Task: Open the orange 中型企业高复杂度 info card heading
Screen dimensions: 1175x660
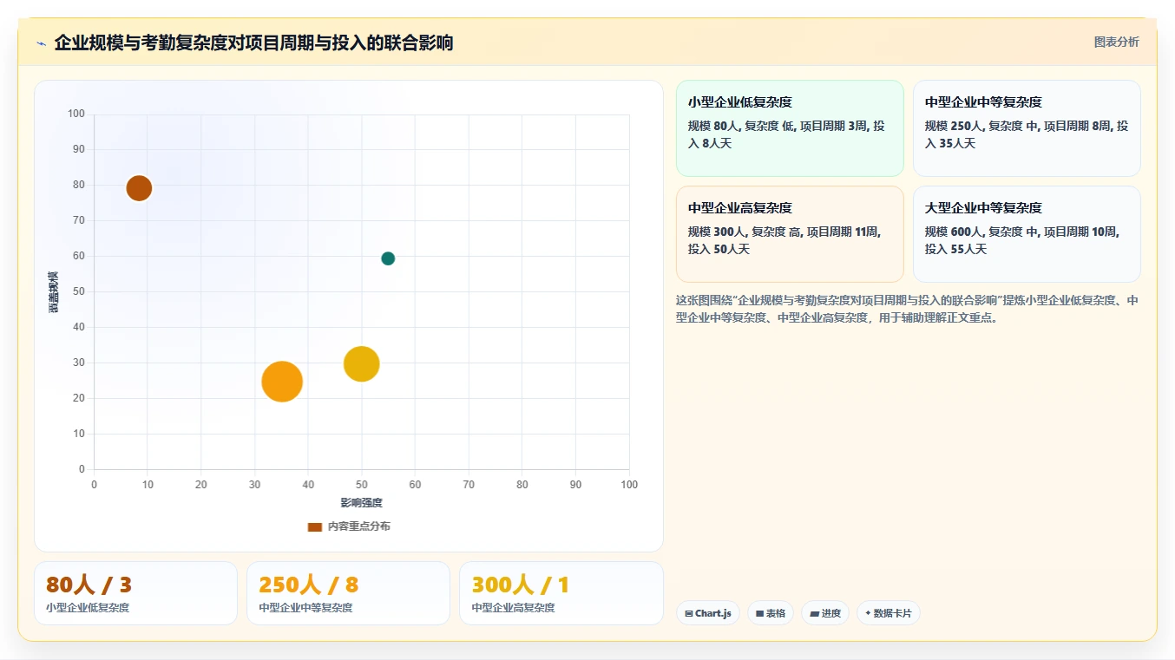Action: (x=740, y=208)
